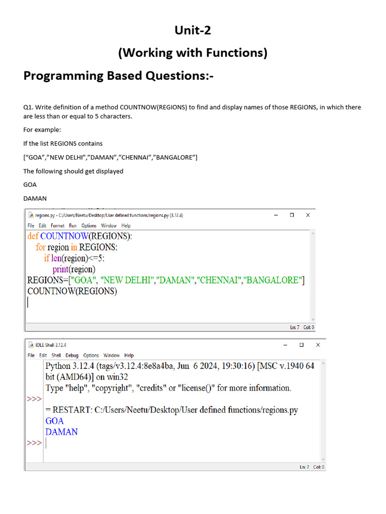
Task: Maximize the regions.py editor window
Action: coord(292,215)
